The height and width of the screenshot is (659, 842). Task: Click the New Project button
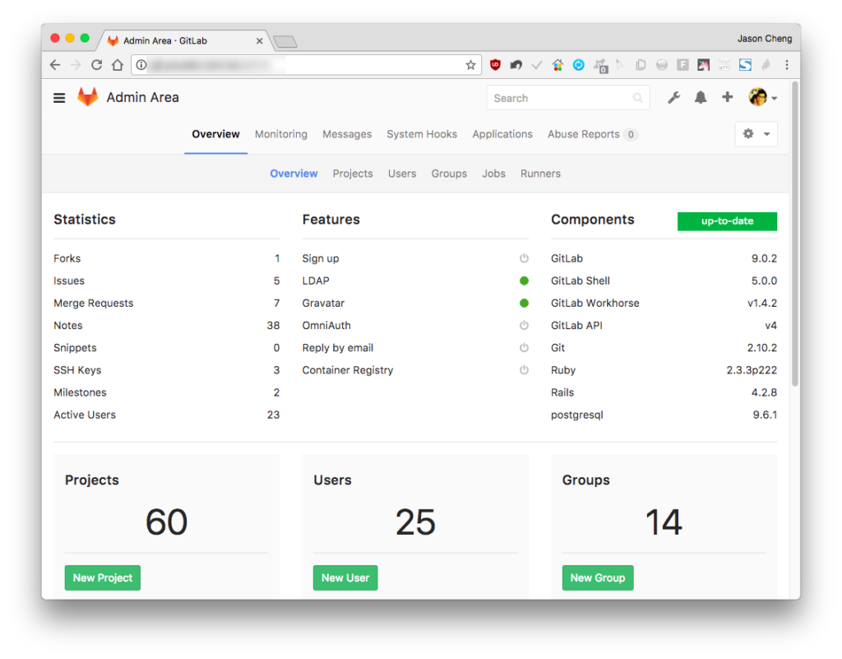103,578
